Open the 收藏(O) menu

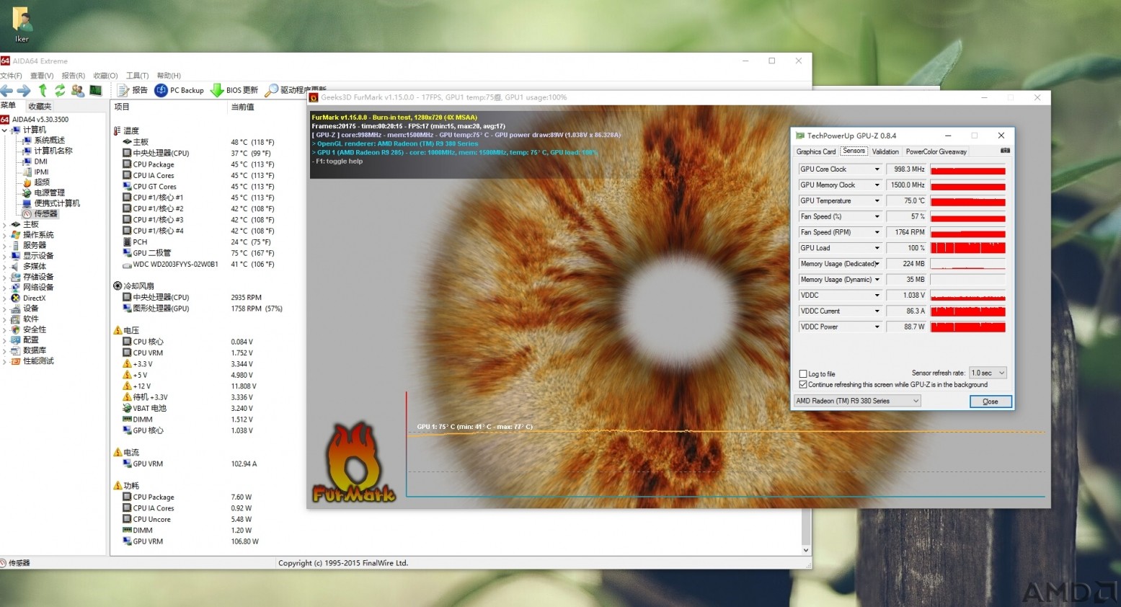(x=105, y=76)
